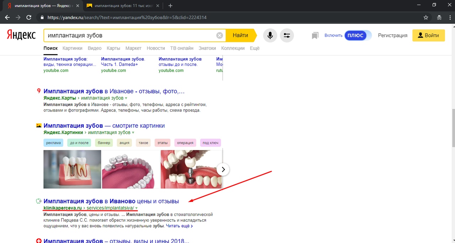The image size is (455, 243).
Task: Click the Найти search button
Action: tap(241, 35)
